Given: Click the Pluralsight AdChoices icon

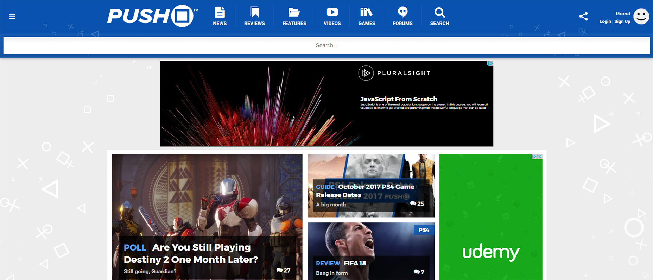Looking at the screenshot, I should (490, 64).
